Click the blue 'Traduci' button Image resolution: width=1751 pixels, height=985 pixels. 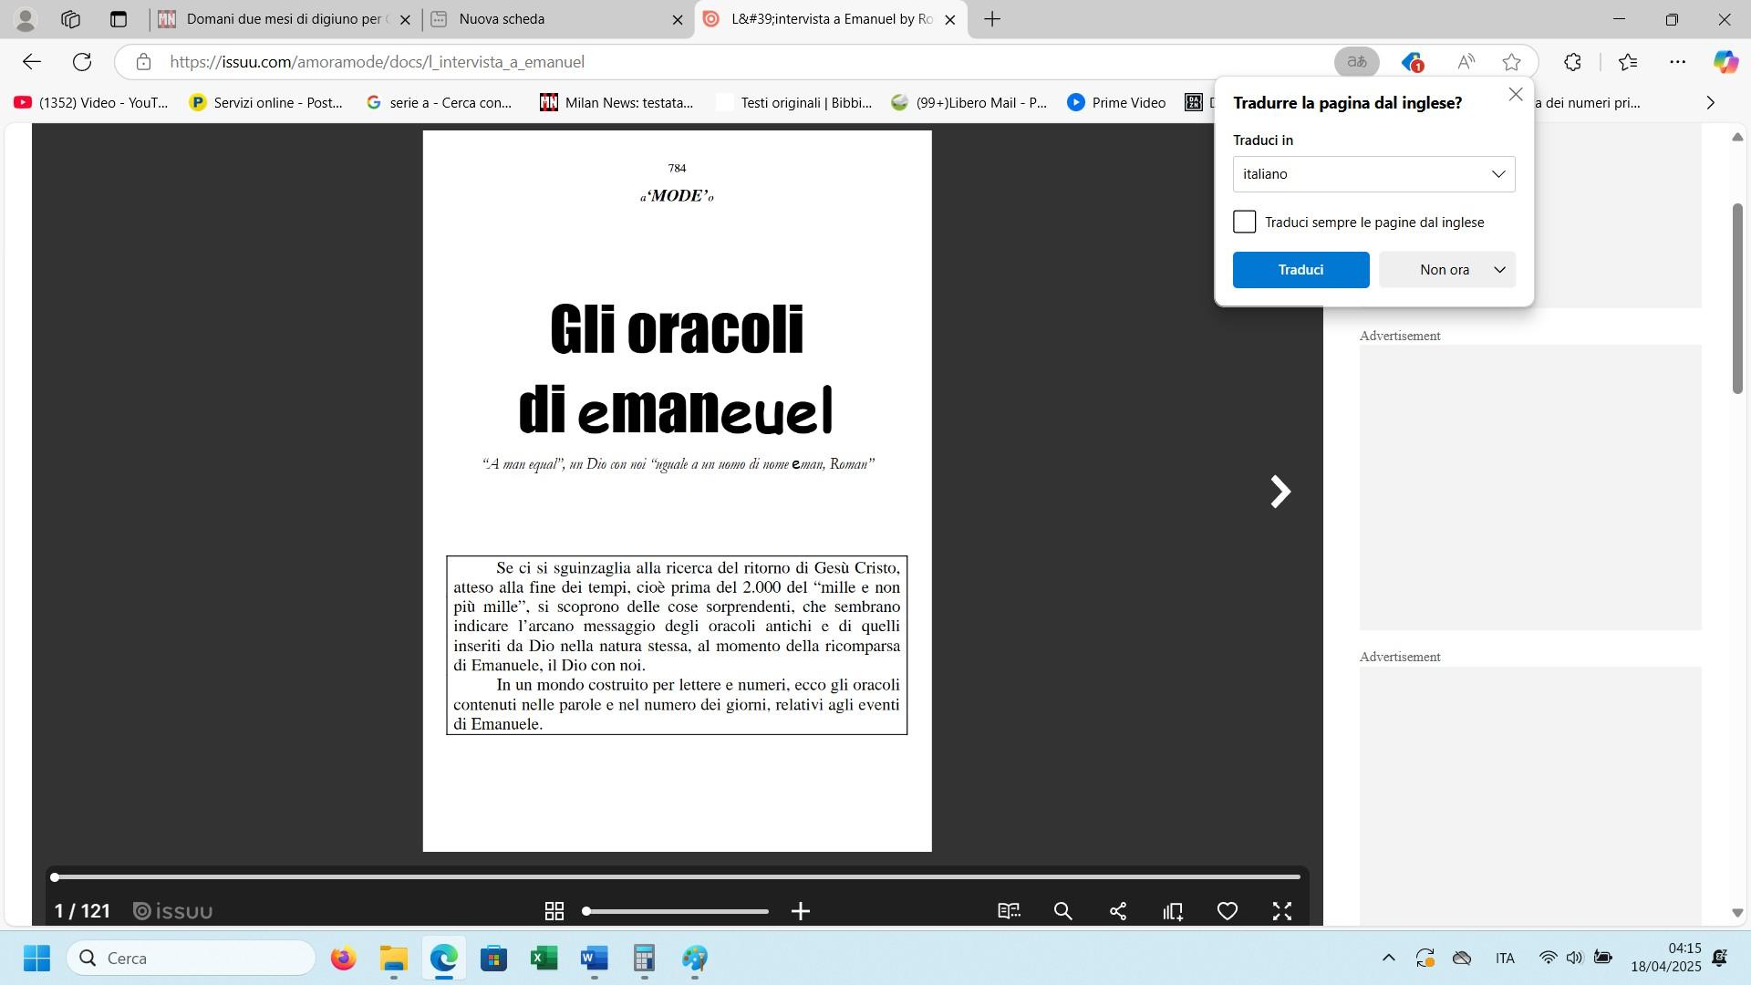click(x=1300, y=270)
